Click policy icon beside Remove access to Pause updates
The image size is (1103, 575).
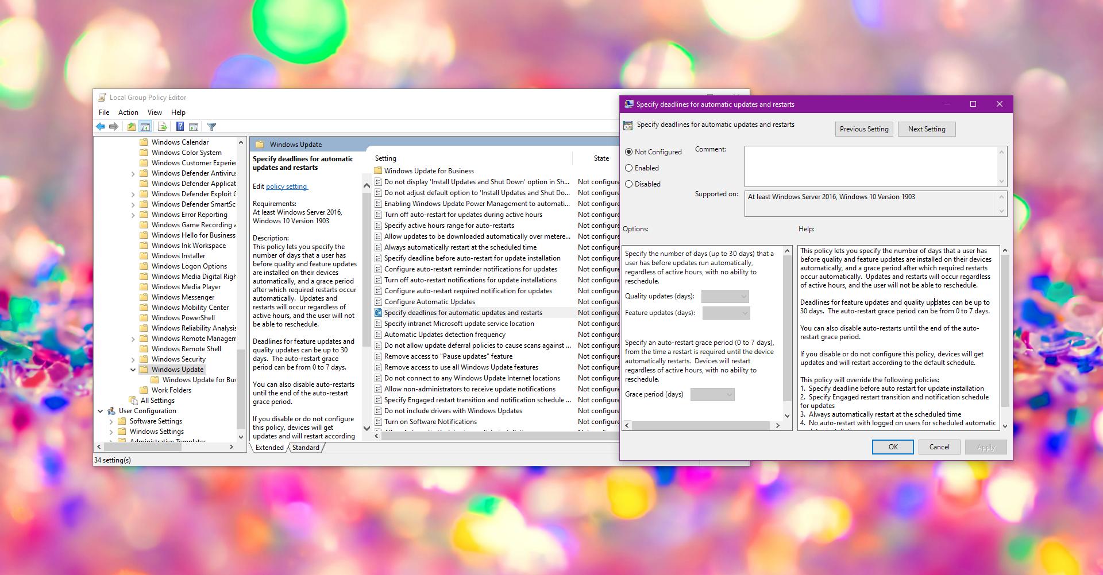(378, 356)
